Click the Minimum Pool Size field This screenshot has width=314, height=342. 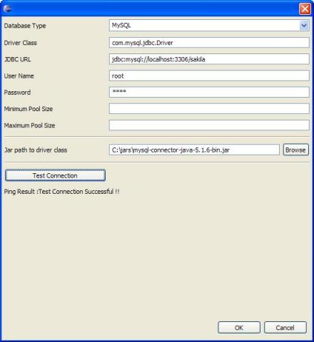209,108
